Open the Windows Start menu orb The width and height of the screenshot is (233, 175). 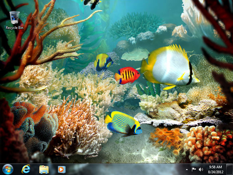pyautogui.click(x=8, y=169)
